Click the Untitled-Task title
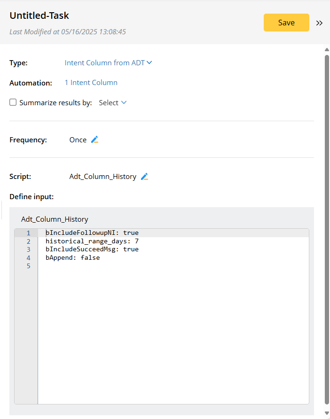The image size is (330, 419). pos(39,16)
